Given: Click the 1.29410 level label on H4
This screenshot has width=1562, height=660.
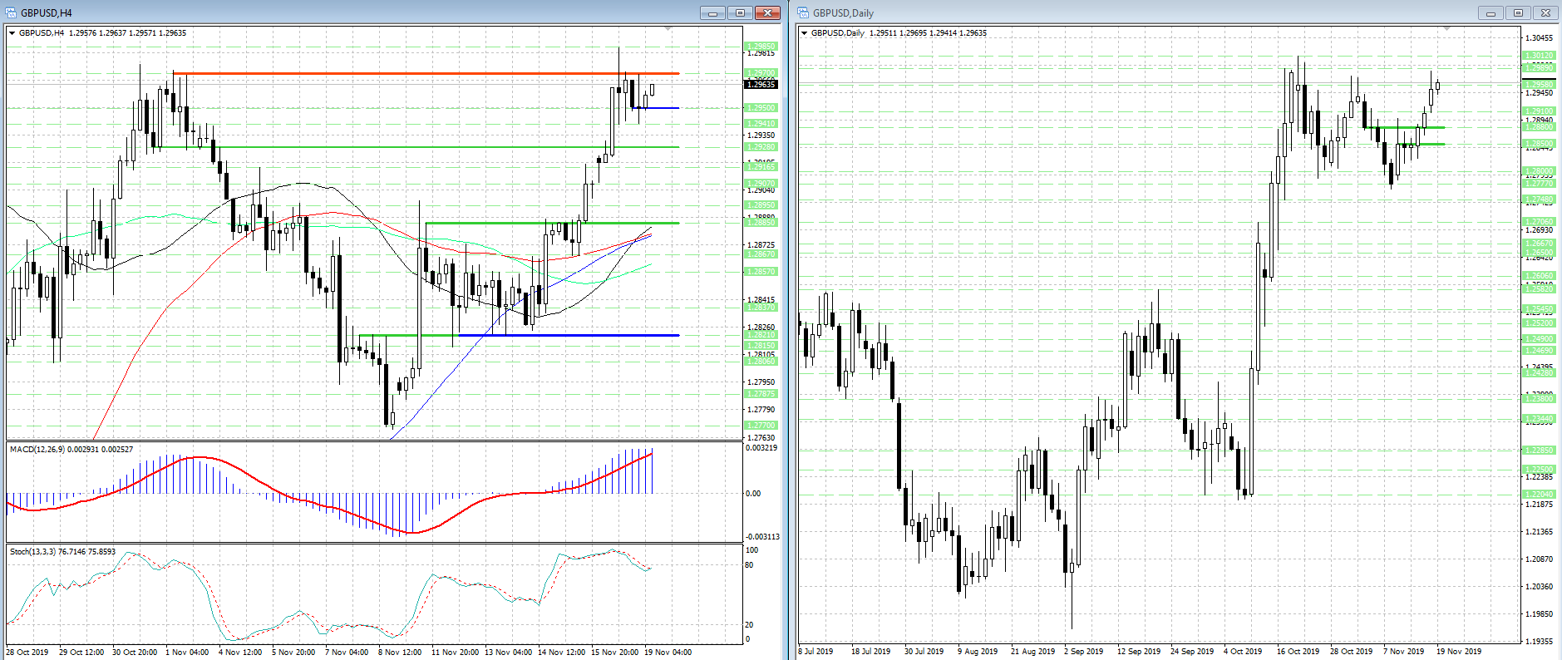Looking at the screenshot, I should 761,124.
